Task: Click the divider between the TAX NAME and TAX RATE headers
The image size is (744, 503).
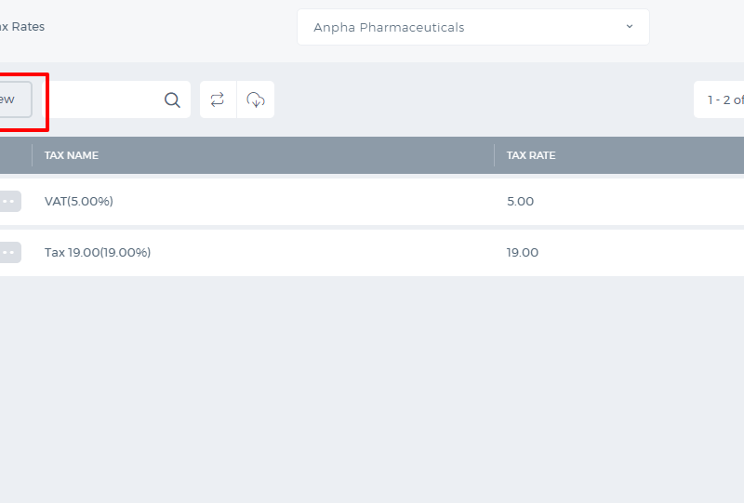Action: 495,155
